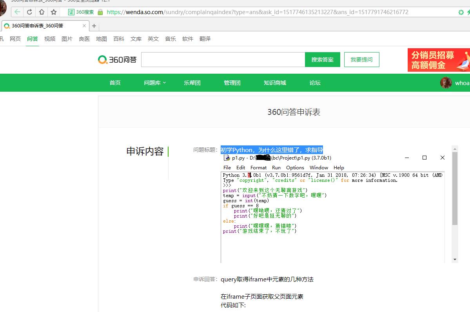The width and height of the screenshot is (470, 312).
Task: Click the 我要提问 button
Action: [361, 60]
